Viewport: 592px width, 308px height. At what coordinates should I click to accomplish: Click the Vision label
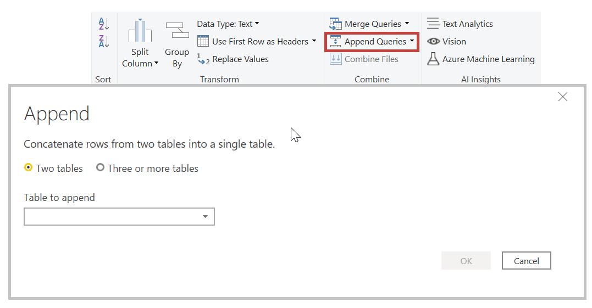(x=454, y=42)
